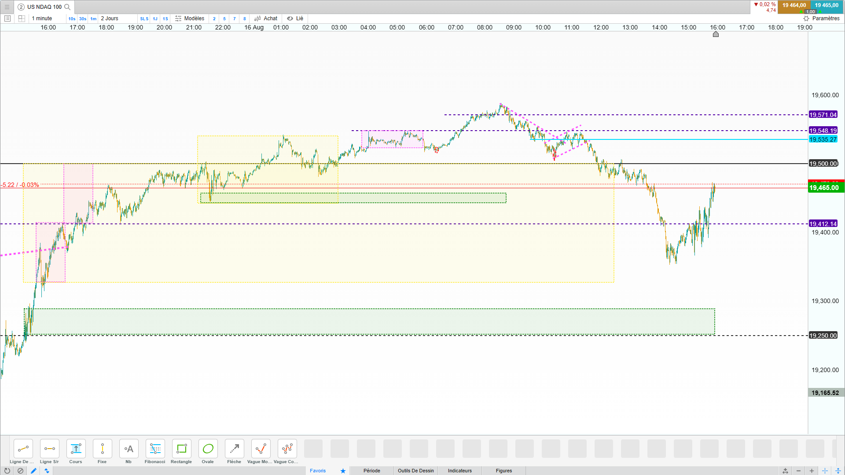
Task: Select the Cours price tool
Action: [76, 449]
